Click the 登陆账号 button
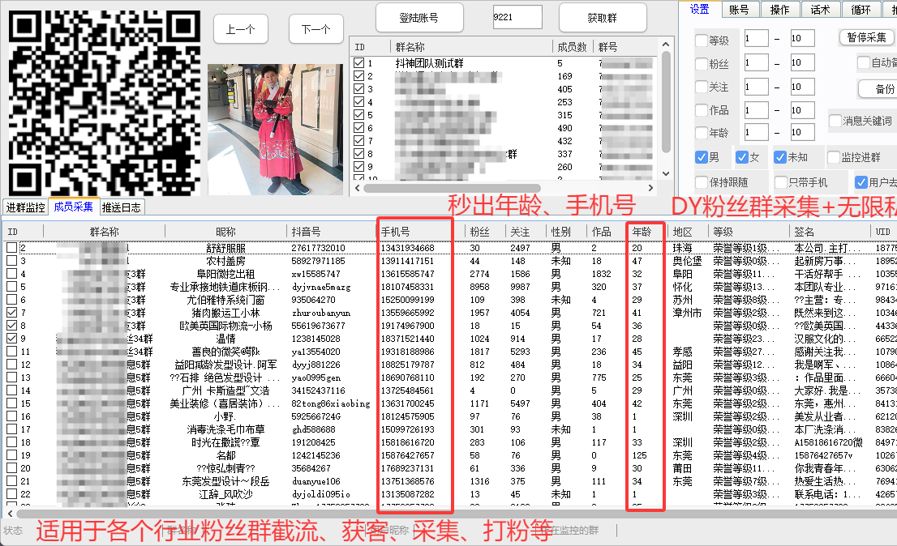This screenshot has height=546, width=897. click(x=418, y=17)
